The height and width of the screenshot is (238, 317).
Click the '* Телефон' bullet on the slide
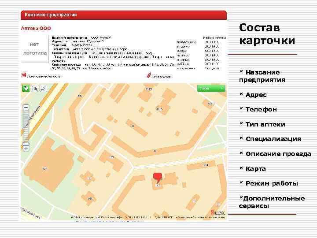coord(258,109)
